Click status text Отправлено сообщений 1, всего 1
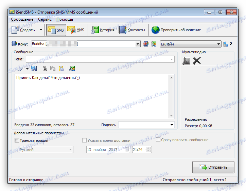This screenshot has width=246, height=191. tap(195, 180)
